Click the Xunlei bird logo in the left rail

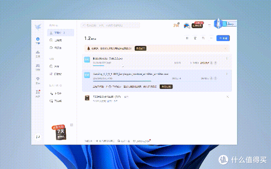tap(38, 27)
